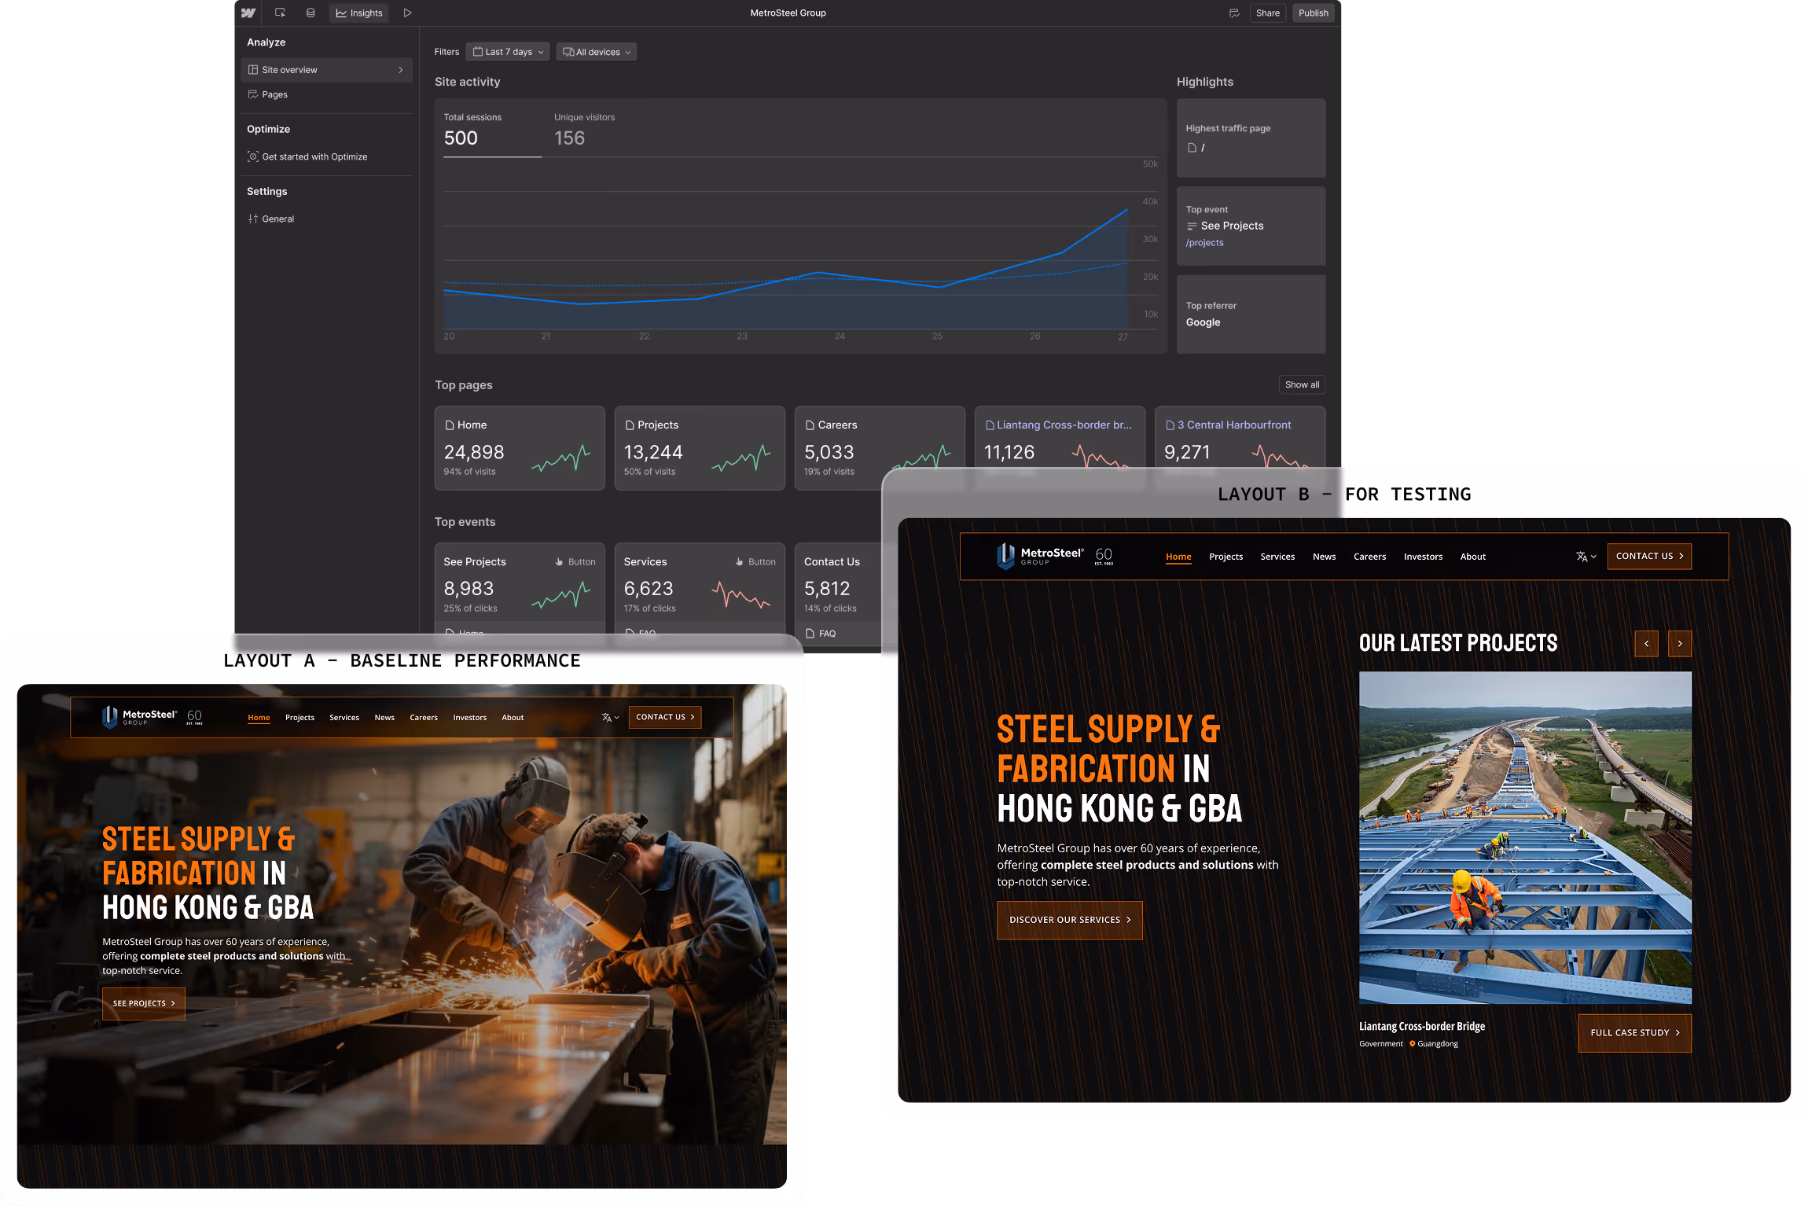Click the Highest traffic page card
This screenshot has height=1206, width=1808.
coord(1251,138)
